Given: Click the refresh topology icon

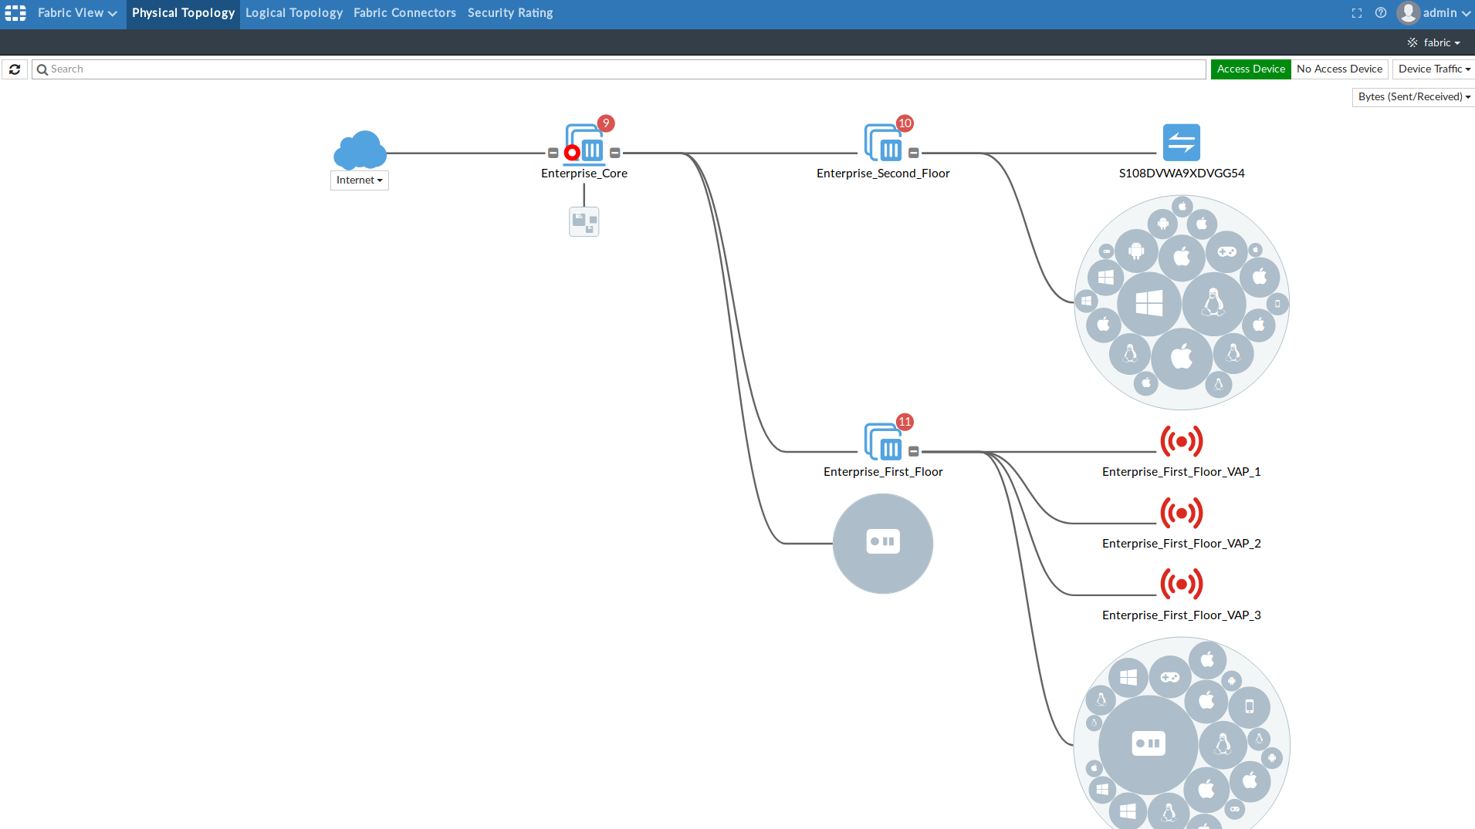Looking at the screenshot, I should (x=14, y=69).
